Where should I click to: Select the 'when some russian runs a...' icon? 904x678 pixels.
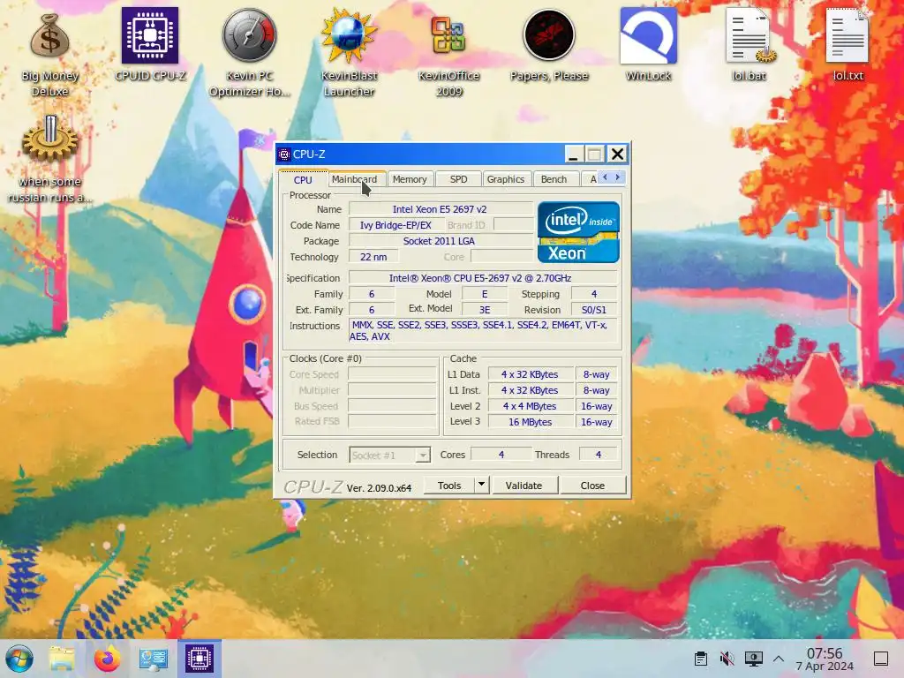(x=49, y=159)
